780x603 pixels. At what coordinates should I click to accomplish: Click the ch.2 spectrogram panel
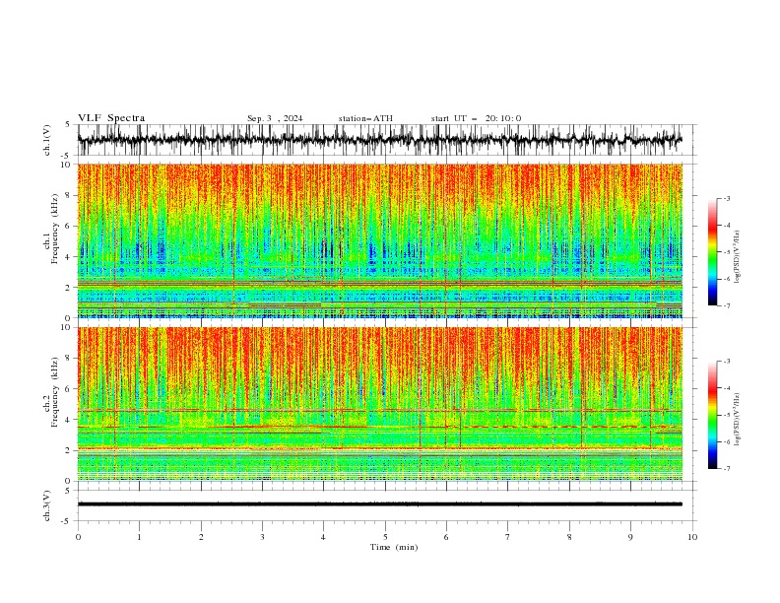click(380, 404)
